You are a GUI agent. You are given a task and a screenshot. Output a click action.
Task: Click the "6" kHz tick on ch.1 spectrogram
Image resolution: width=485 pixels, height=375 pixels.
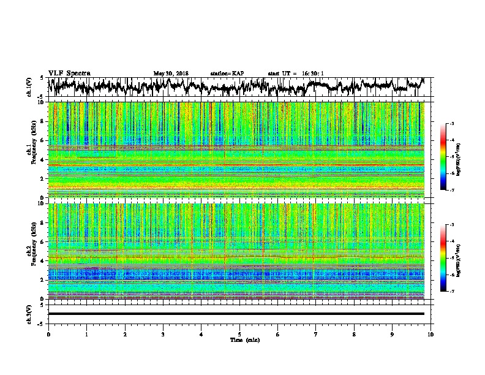pos(43,140)
